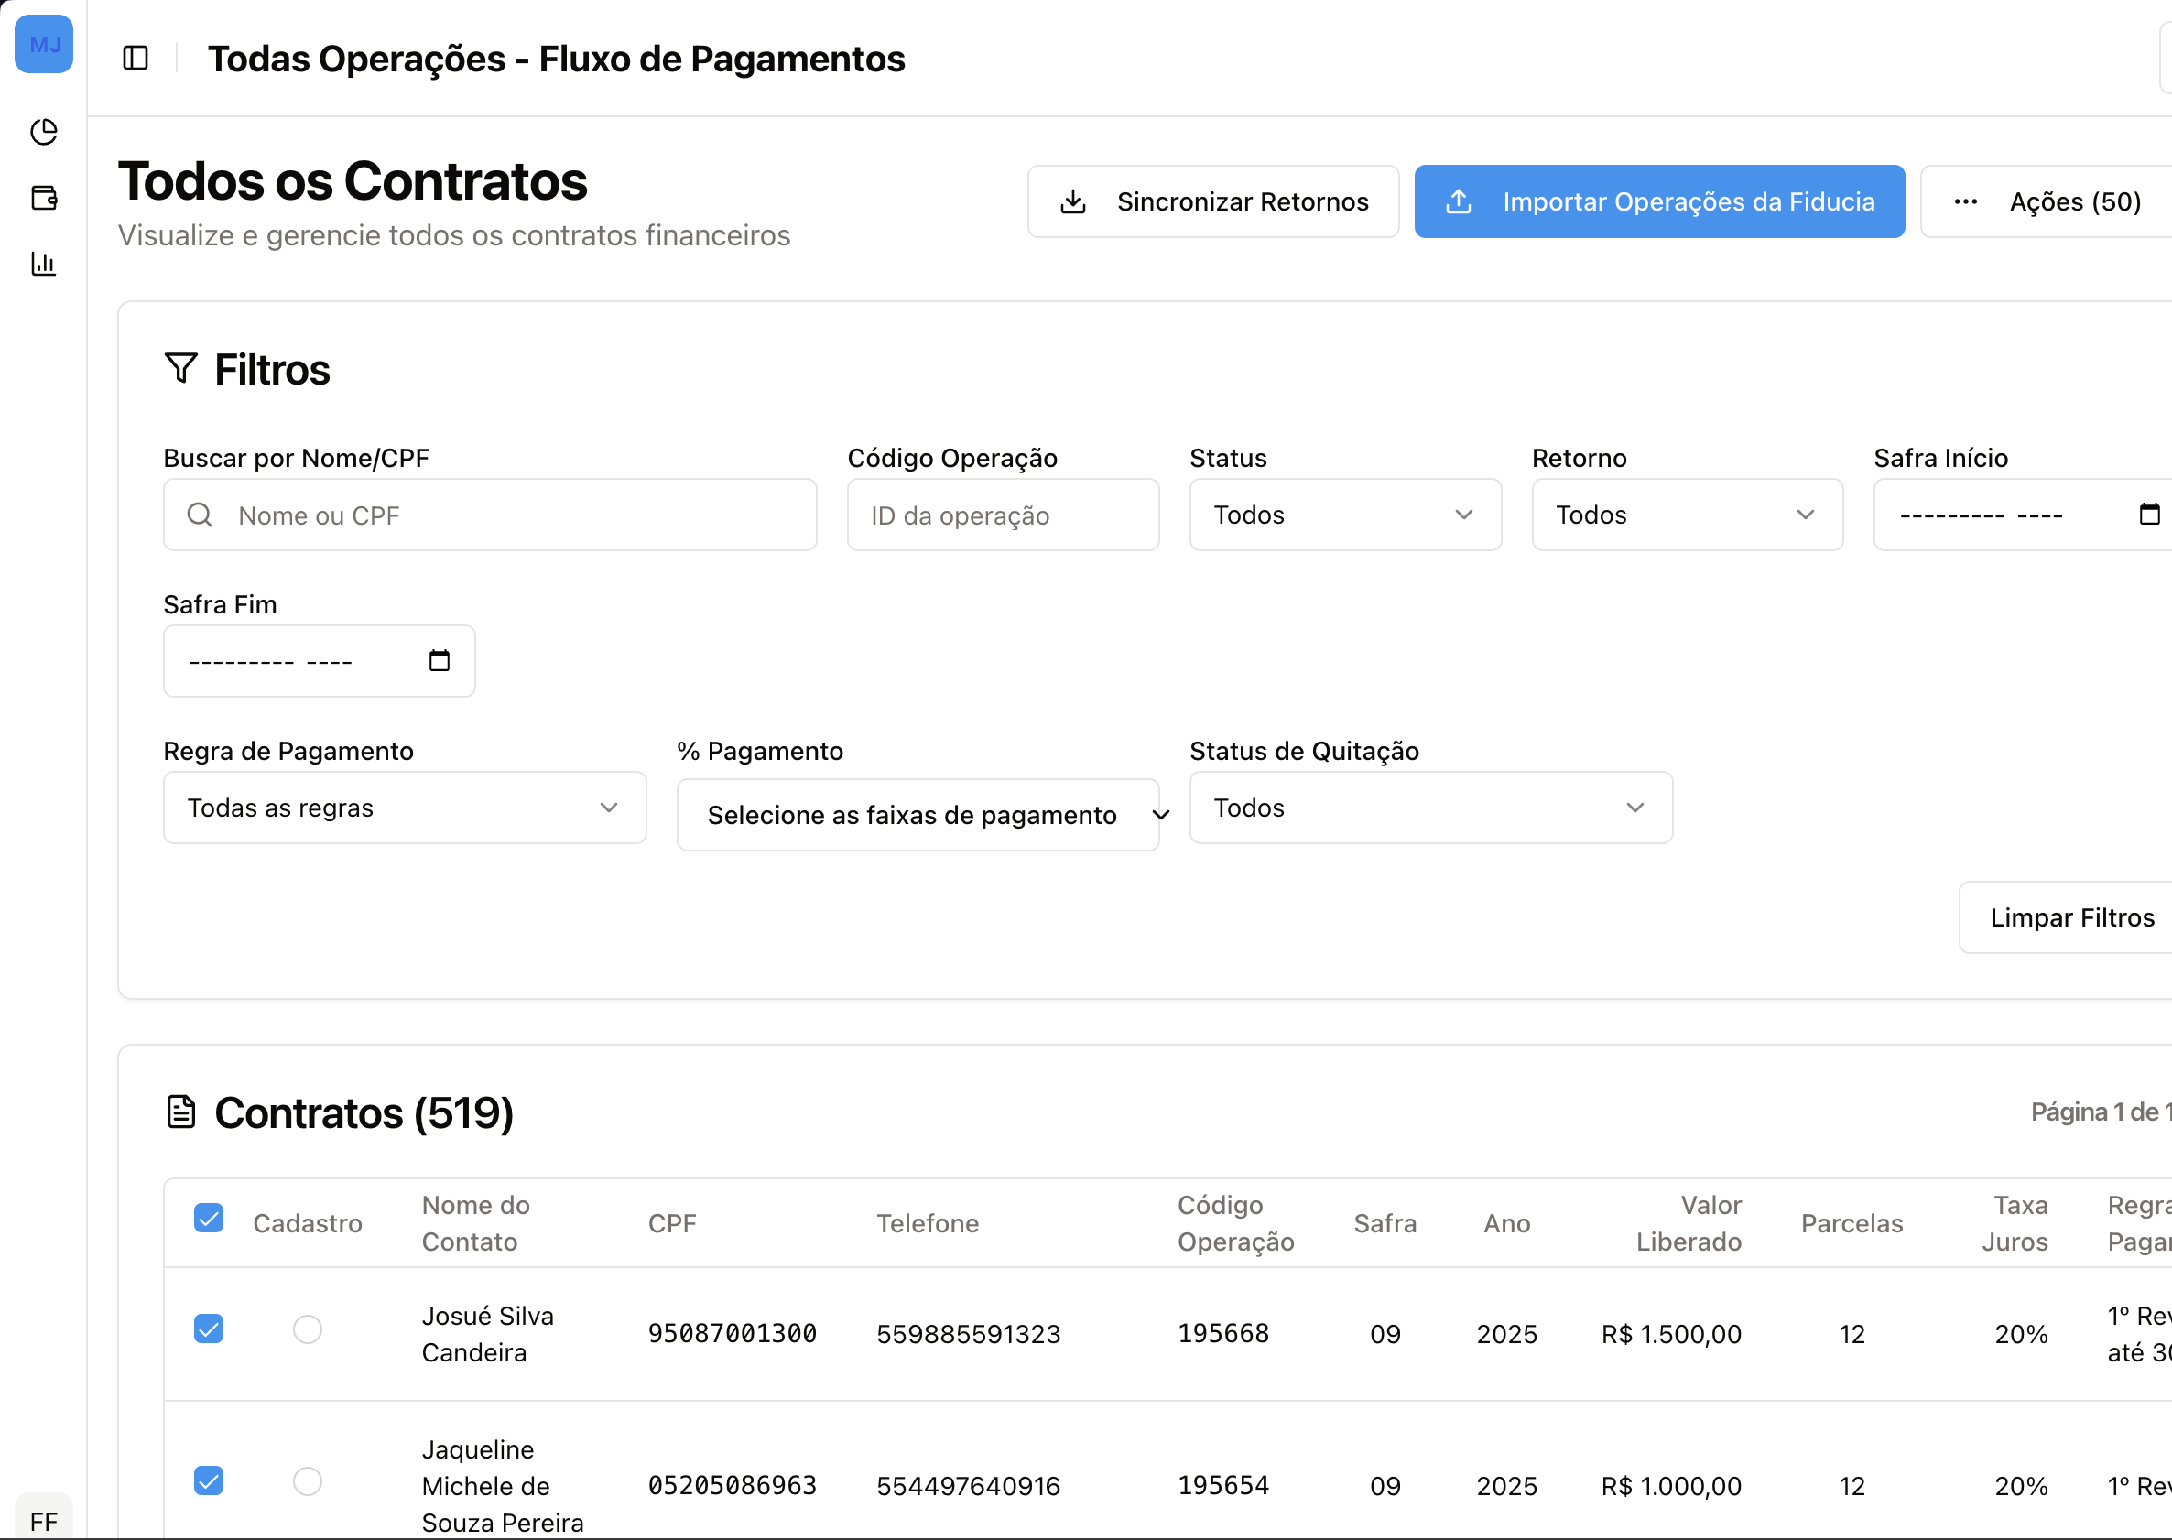This screenshot has width=2172, height=1540.
Task: Uncheck Josué Silva Candeira row checkbox
Action: click(x=209, y=1329)
